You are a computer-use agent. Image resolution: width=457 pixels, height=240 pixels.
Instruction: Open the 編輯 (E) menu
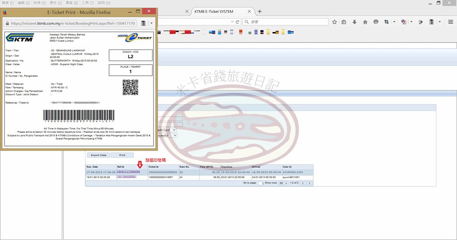24,3
